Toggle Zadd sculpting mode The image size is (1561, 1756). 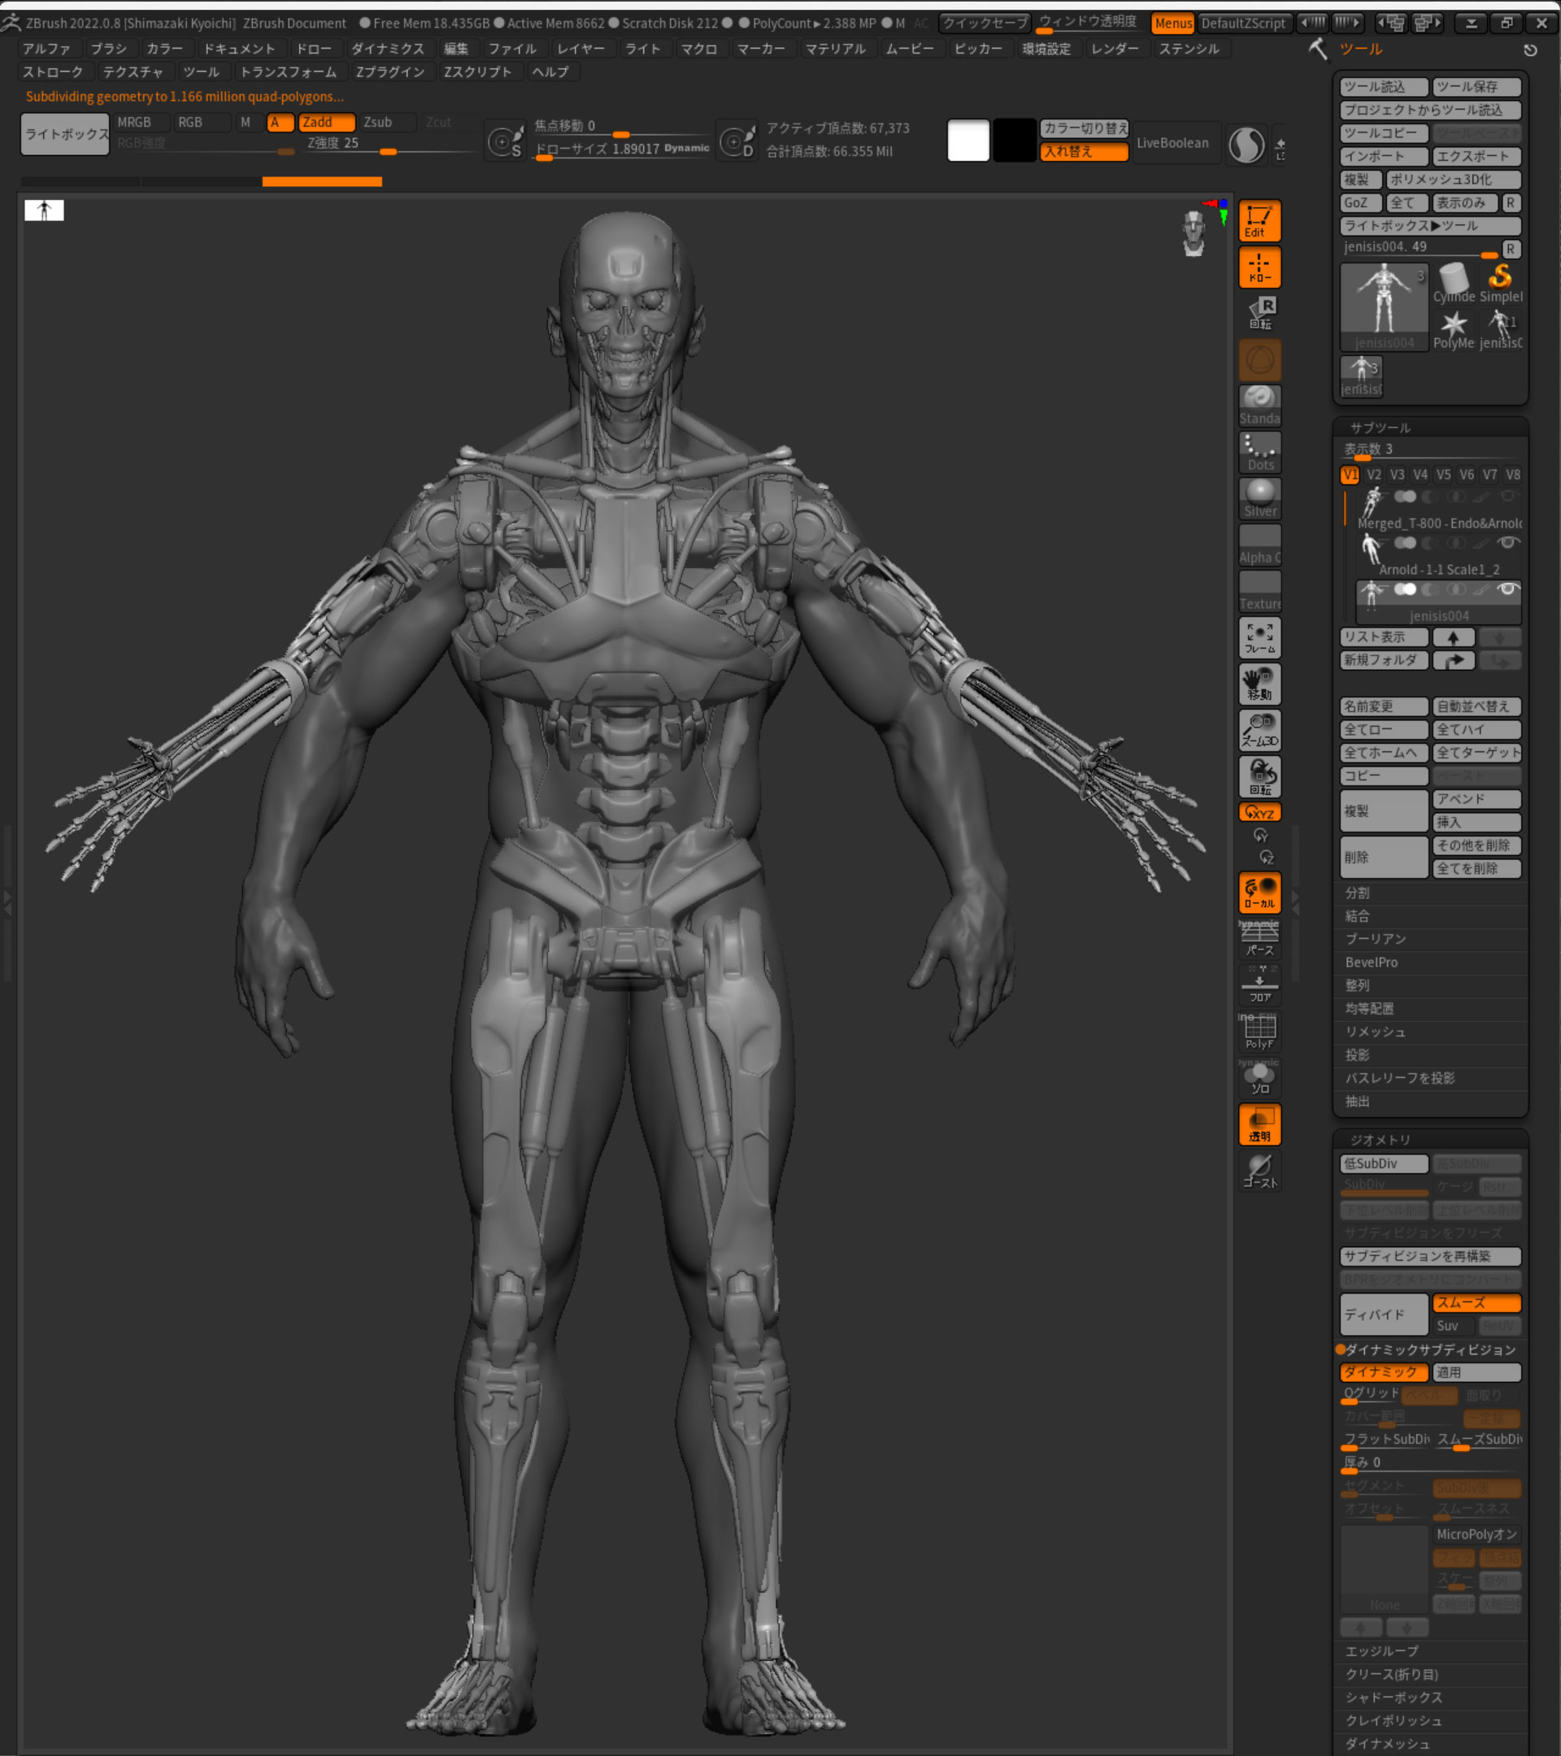(x=327, y=122)
